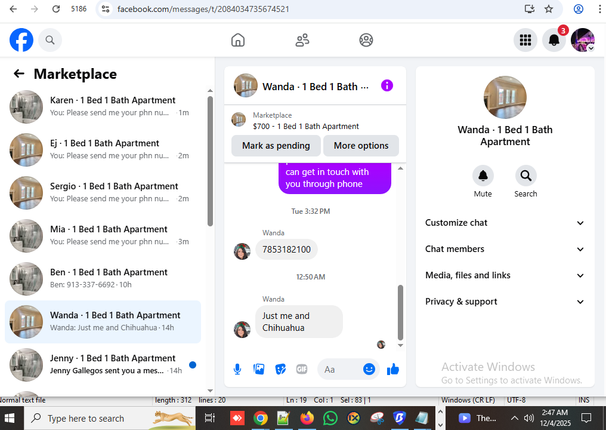Open the notifications bell with badge 3
Image resolution: width=606 pixels, height=430 pixels.
point(554,40)
